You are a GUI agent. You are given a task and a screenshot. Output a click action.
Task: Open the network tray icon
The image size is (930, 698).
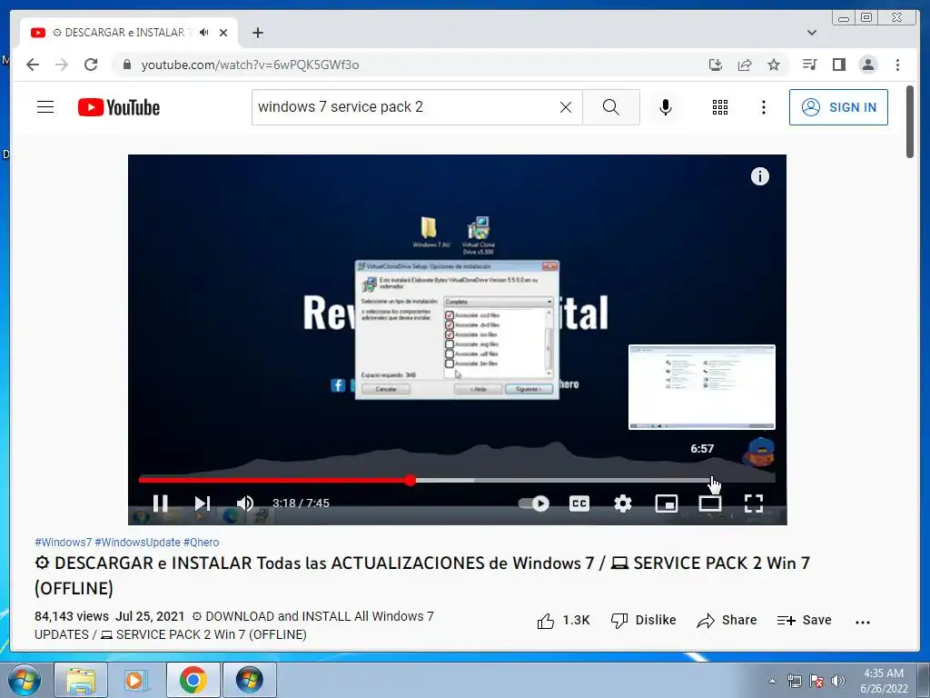click(x=794, y=681)
